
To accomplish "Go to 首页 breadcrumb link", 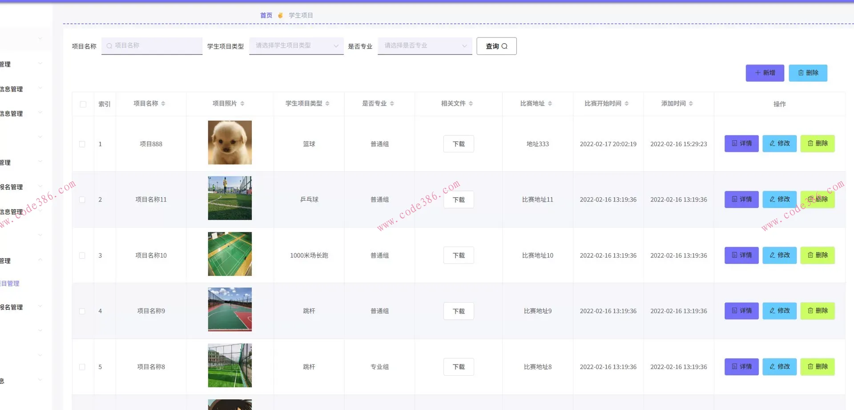I will click(x=266, y=16).
